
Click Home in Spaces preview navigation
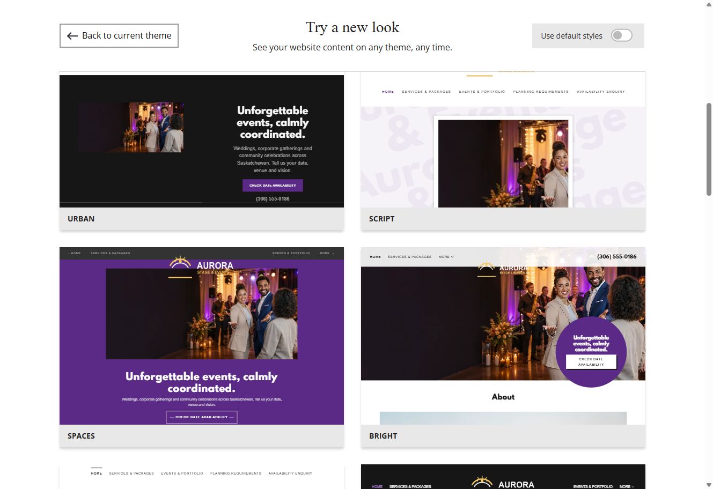[75, 253]
